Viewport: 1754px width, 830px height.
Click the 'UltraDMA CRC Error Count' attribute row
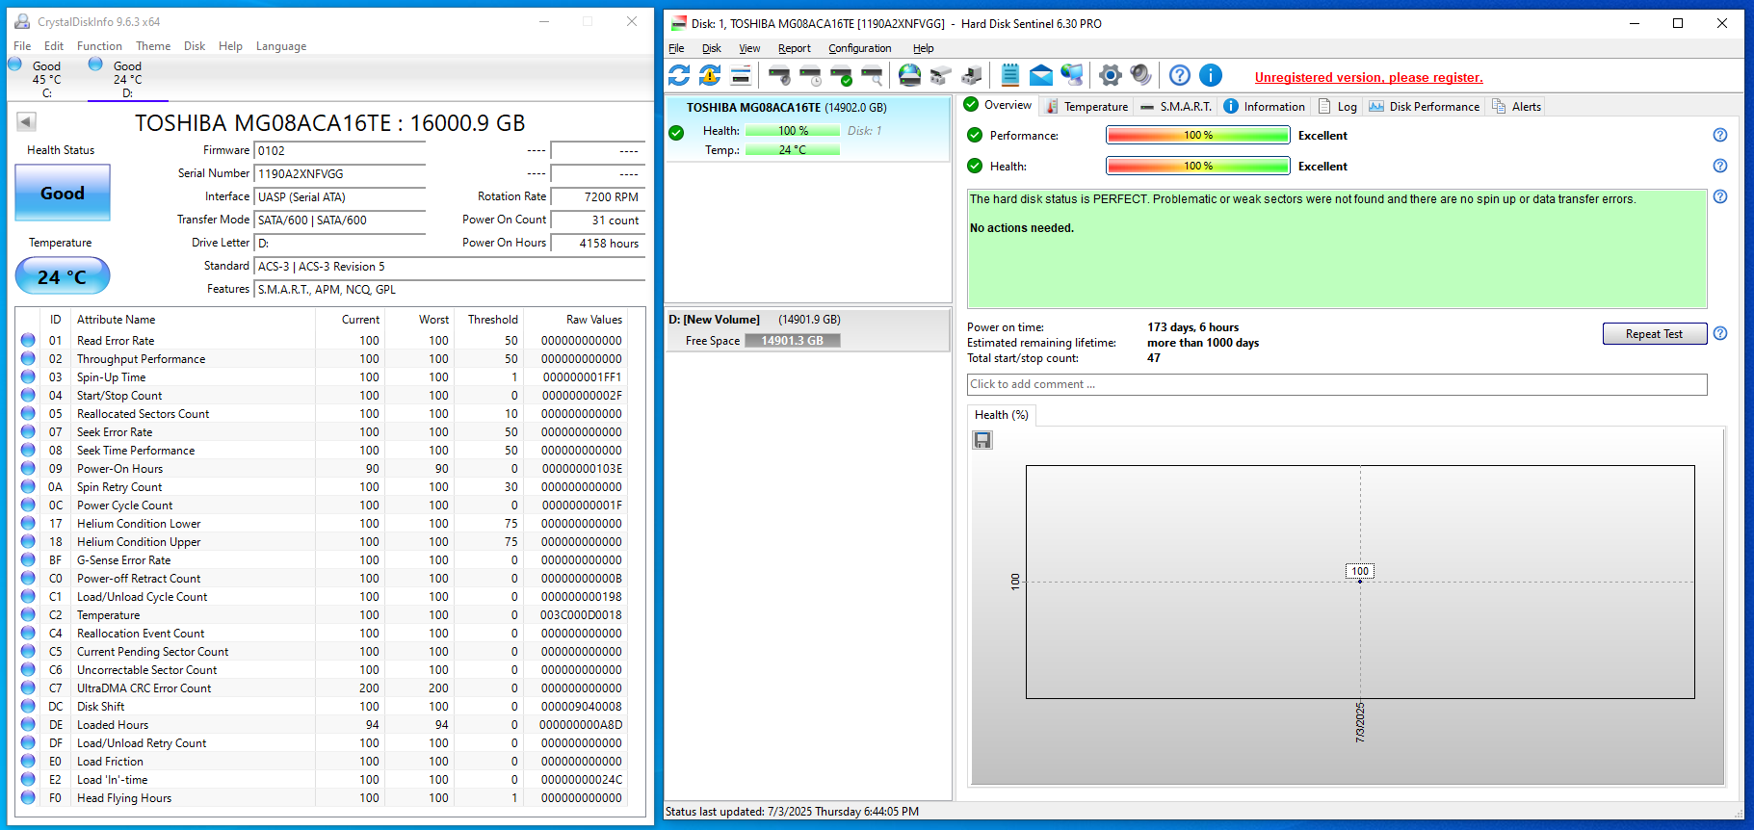[323, 688]
